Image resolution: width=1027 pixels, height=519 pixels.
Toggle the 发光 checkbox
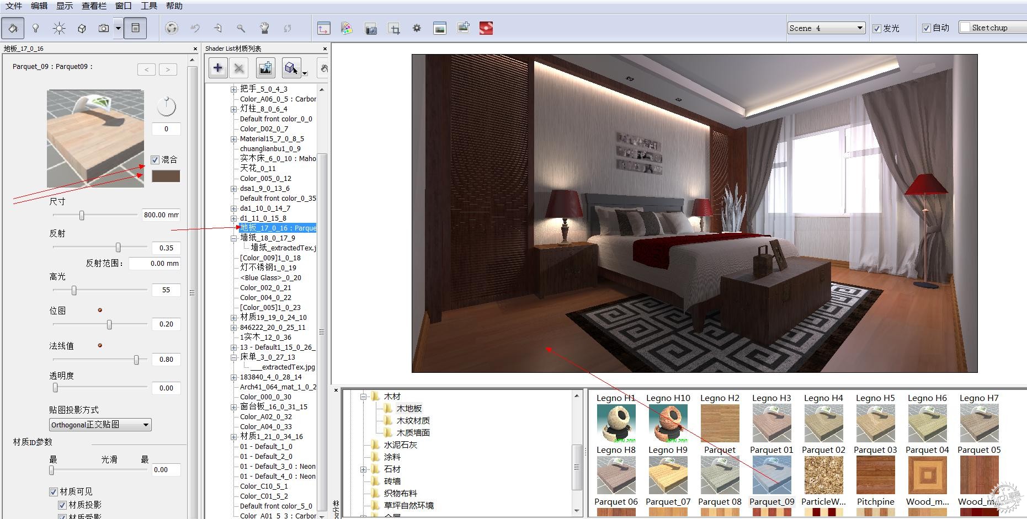click(877, 28)
